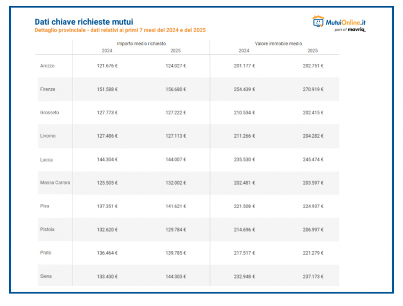Click the MutuiOnline.it brand name text
This screenshot has height=306, width=403.
[346, 22]
